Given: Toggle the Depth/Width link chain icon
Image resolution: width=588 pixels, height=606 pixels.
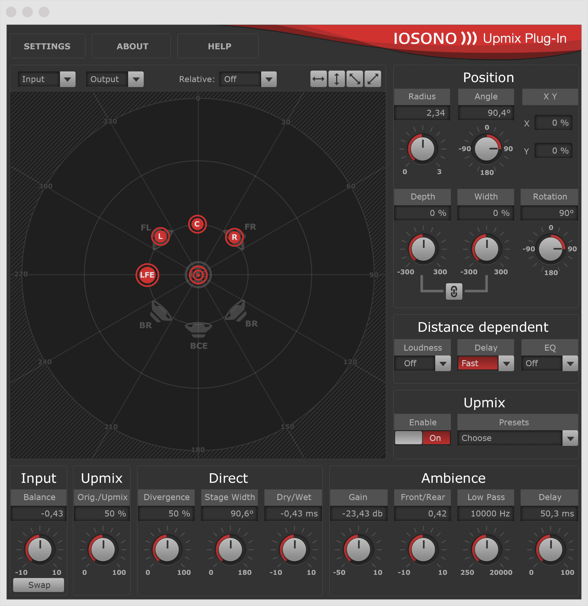Looking at the screenshot, I should (x=454, y=292).
